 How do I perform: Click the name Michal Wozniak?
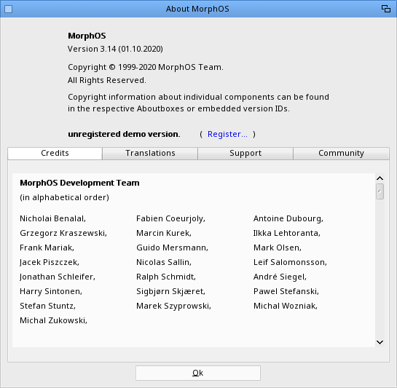286,306
